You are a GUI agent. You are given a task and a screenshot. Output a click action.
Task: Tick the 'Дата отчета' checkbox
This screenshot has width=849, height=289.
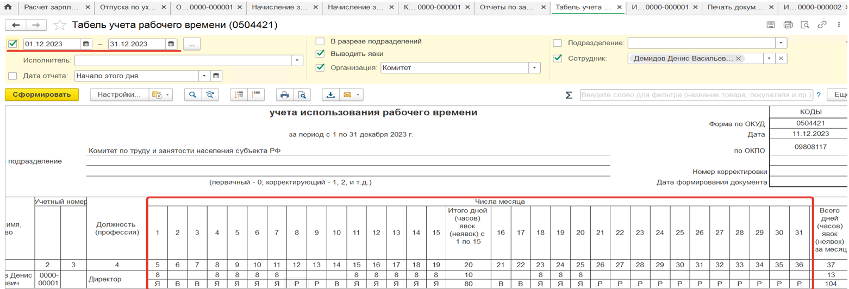click(x=13, y=76)
